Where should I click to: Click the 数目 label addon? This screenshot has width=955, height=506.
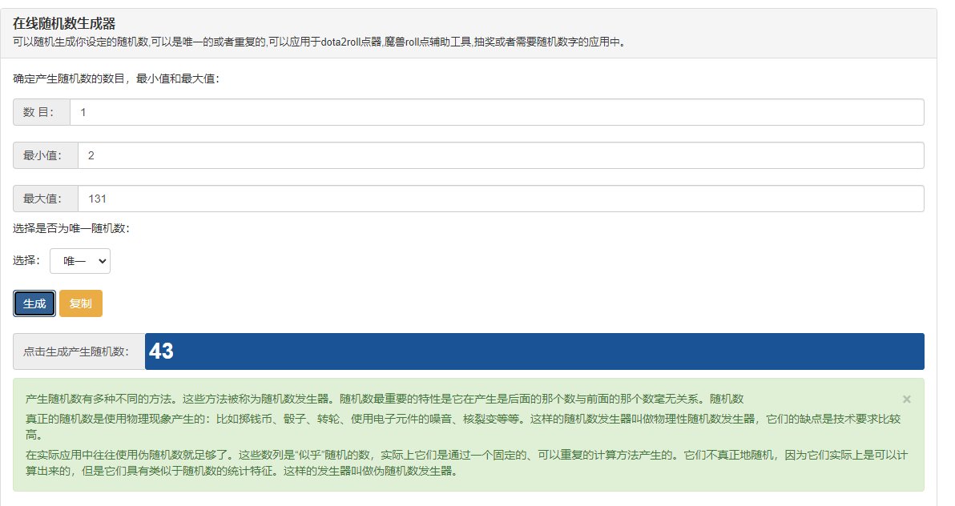point(42,112)
